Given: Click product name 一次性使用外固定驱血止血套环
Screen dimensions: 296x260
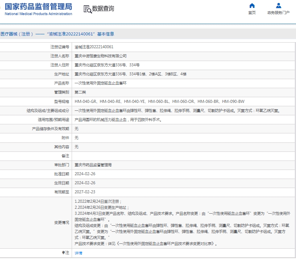Looking at the screenshot, I should click(100, 83).
